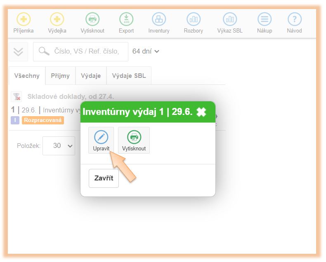Open the Nákup menu icon
This screenshot has height=262, width=326.
coord(265,19)
